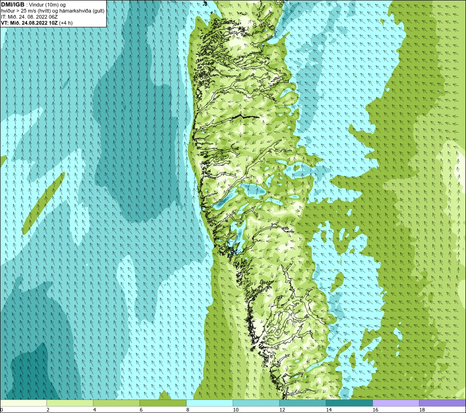466x413 pixels.
Task: Click the 16–18 m/s light purple legend swatch
Action: (x=396, y=403)
